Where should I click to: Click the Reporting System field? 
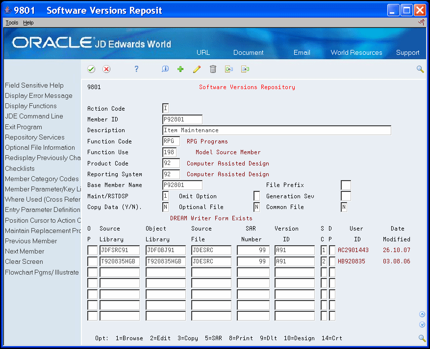coord(171,174)
